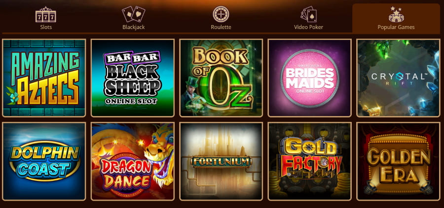Select the Popular Games tab label

point(396,27)
